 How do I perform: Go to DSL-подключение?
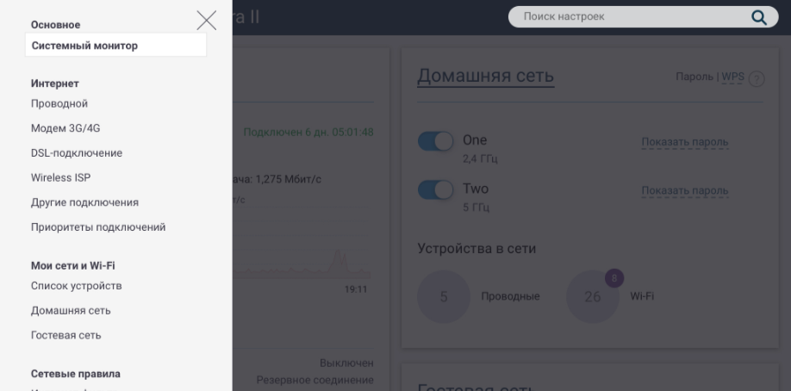click(77, 152)
